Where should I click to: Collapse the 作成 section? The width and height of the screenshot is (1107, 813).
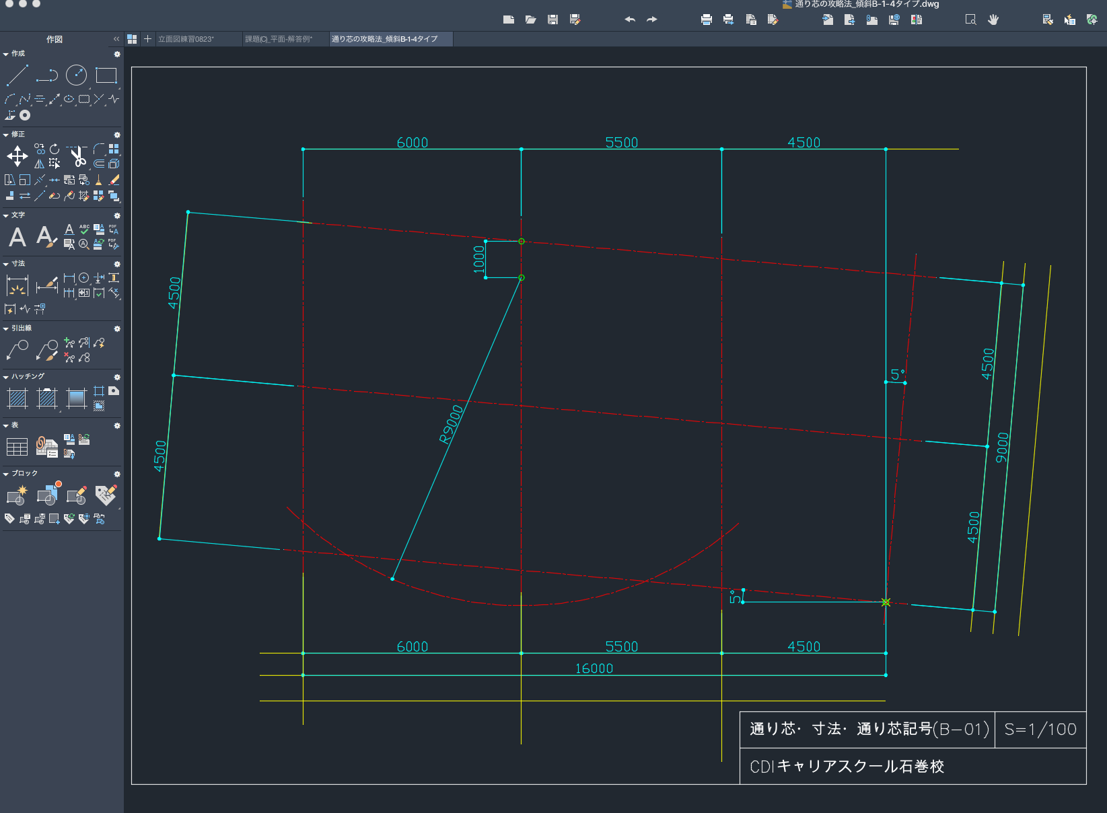point(6,54)
